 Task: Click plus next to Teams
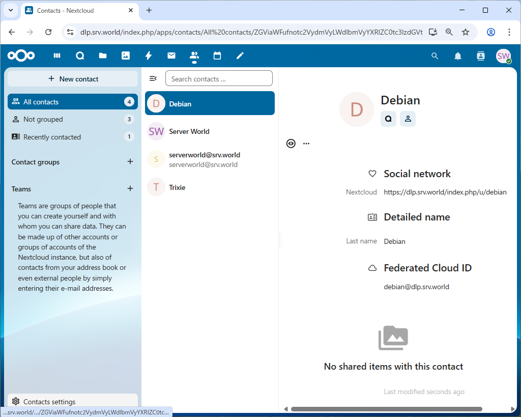130,189
